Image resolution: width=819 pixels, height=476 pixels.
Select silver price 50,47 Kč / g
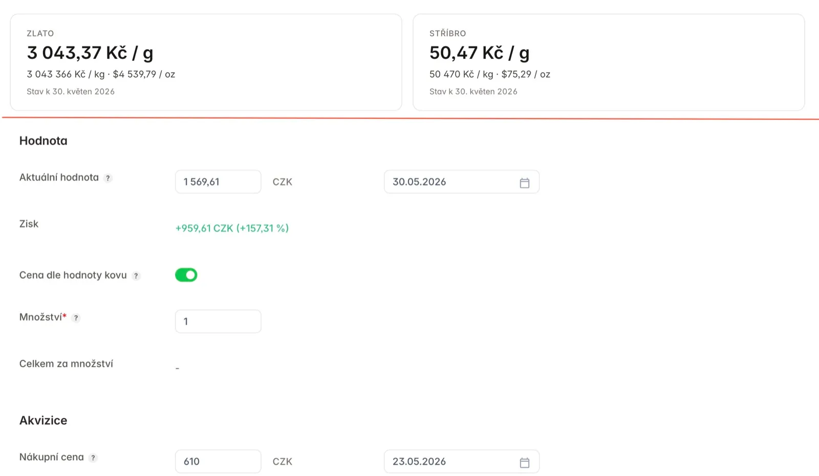pos(480,53)
